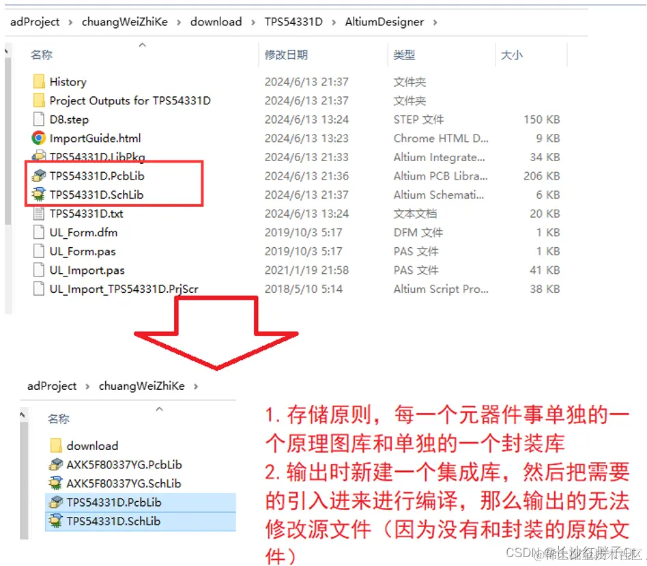647x566 pixels.
Task: Click the UL_Form.pas file icon
Action: click(x=39, y=251)
